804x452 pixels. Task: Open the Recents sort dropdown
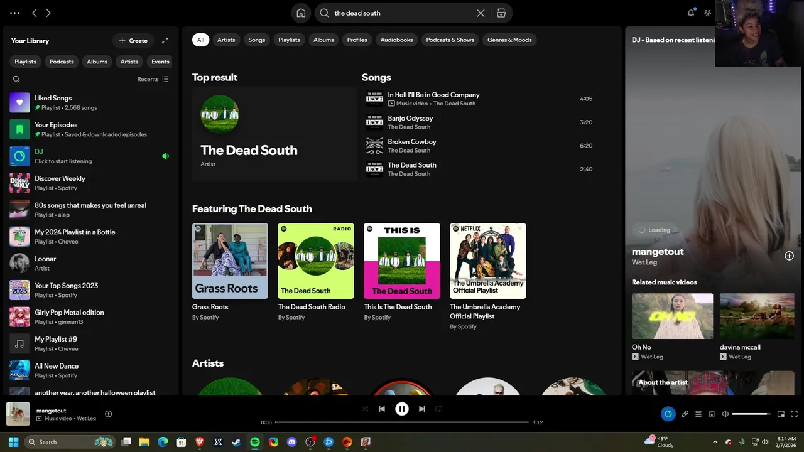(153, 79)
